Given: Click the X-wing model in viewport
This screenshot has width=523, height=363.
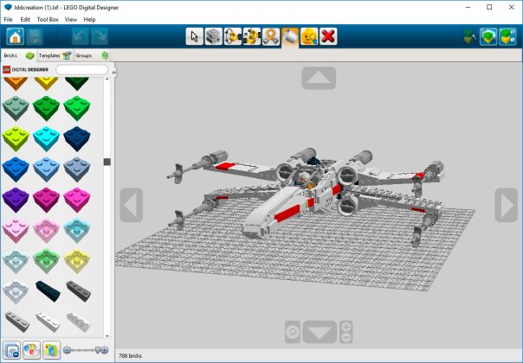Looking at the screenshot, I should (x=307, y=196).
